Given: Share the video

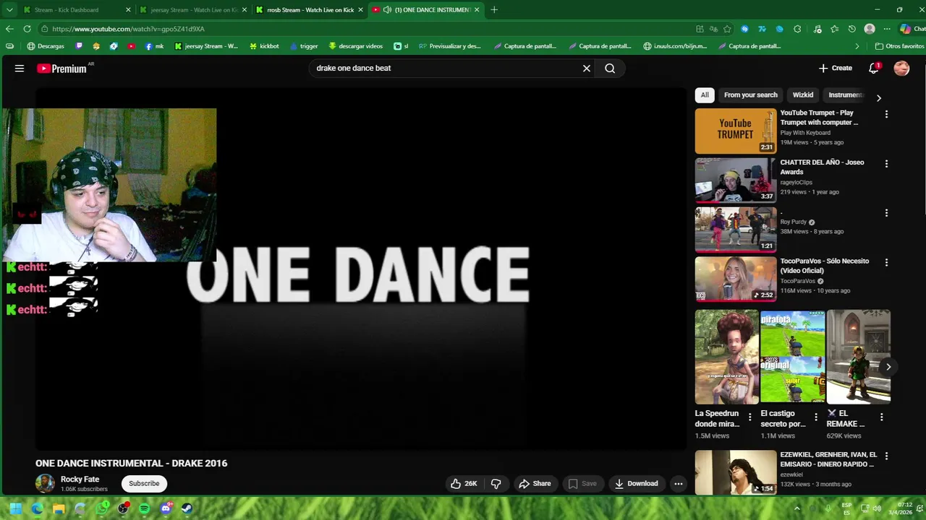Looking at the screenshot, I should pos(535,484).
